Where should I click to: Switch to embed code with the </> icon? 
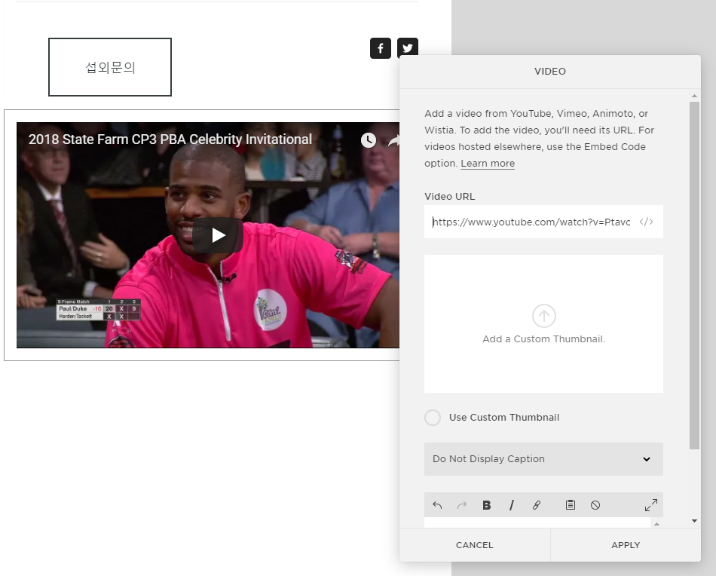click(x=646, y=222)
